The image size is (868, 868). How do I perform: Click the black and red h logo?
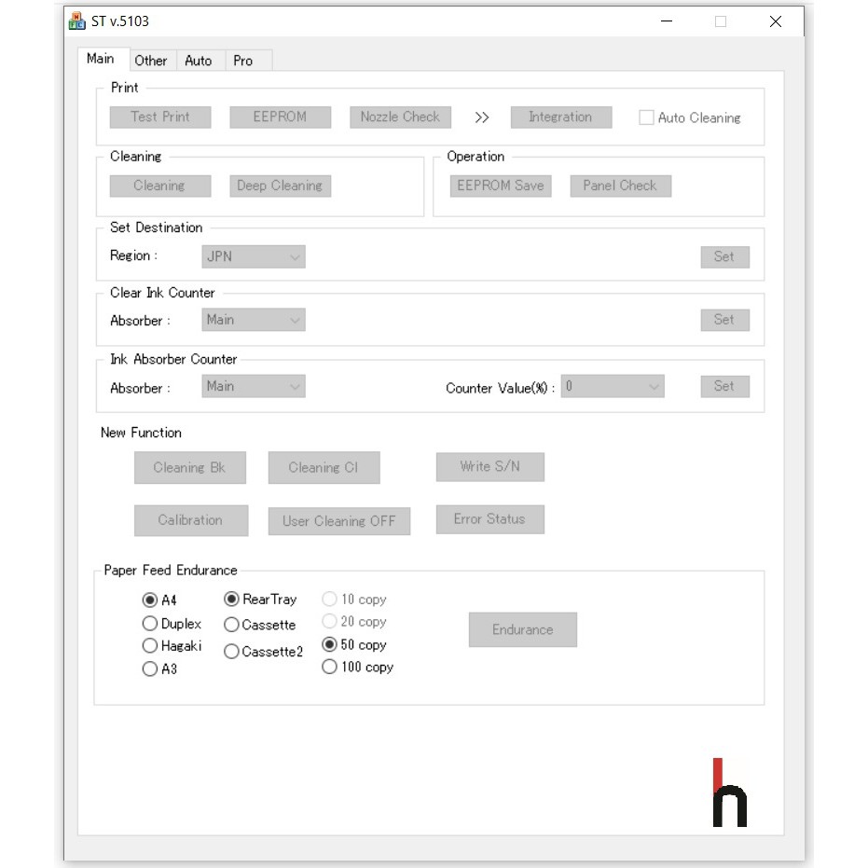click(x=729, y=793)
